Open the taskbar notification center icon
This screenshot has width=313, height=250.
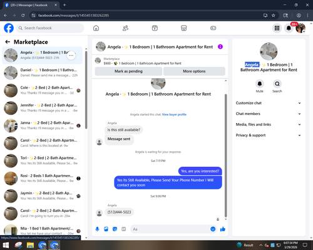(305, 245)
